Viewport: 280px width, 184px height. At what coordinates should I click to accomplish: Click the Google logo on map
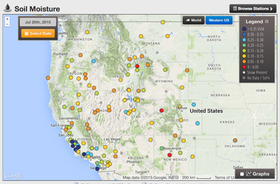(x=13, y=175)
